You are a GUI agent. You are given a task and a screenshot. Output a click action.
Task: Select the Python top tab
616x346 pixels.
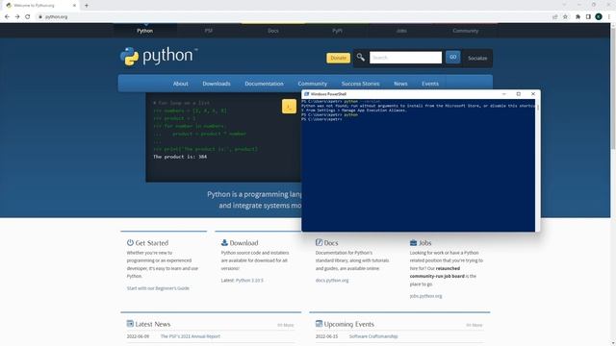(145, 31)
